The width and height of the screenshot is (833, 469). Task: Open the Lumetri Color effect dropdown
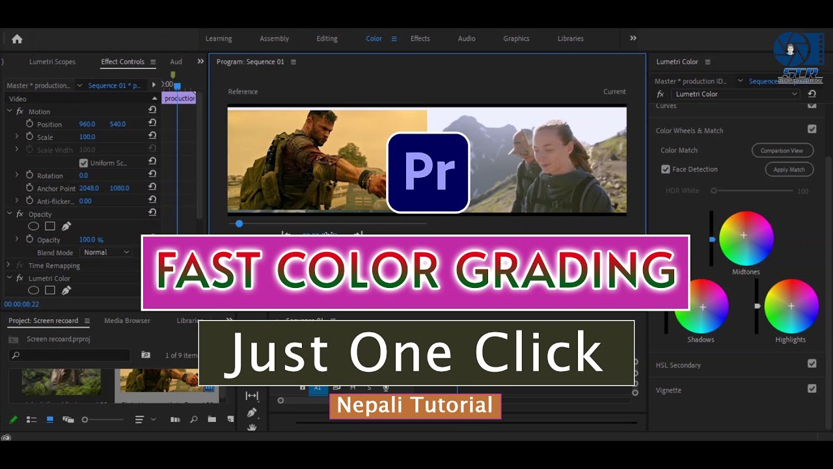click(x=736, y=94)
